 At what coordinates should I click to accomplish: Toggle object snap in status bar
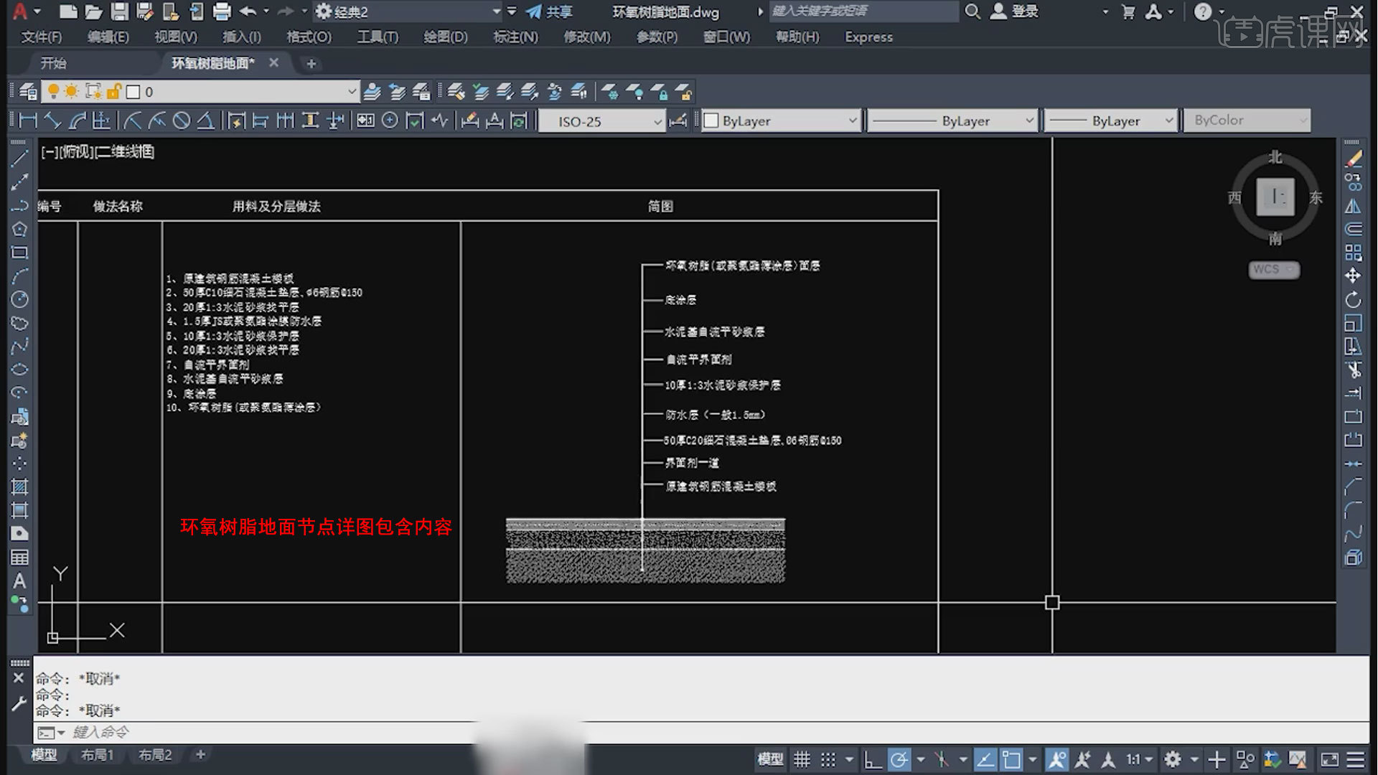point(1011,759)
